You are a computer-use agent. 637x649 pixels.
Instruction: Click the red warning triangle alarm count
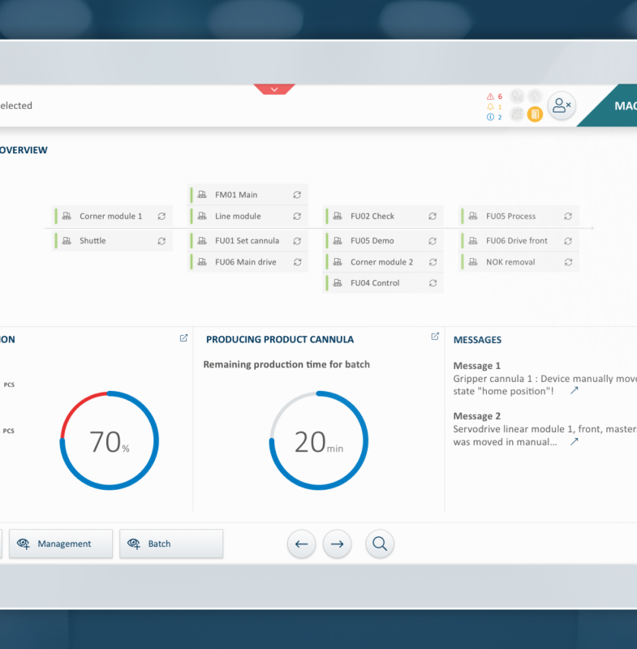(x=494, y=97)
